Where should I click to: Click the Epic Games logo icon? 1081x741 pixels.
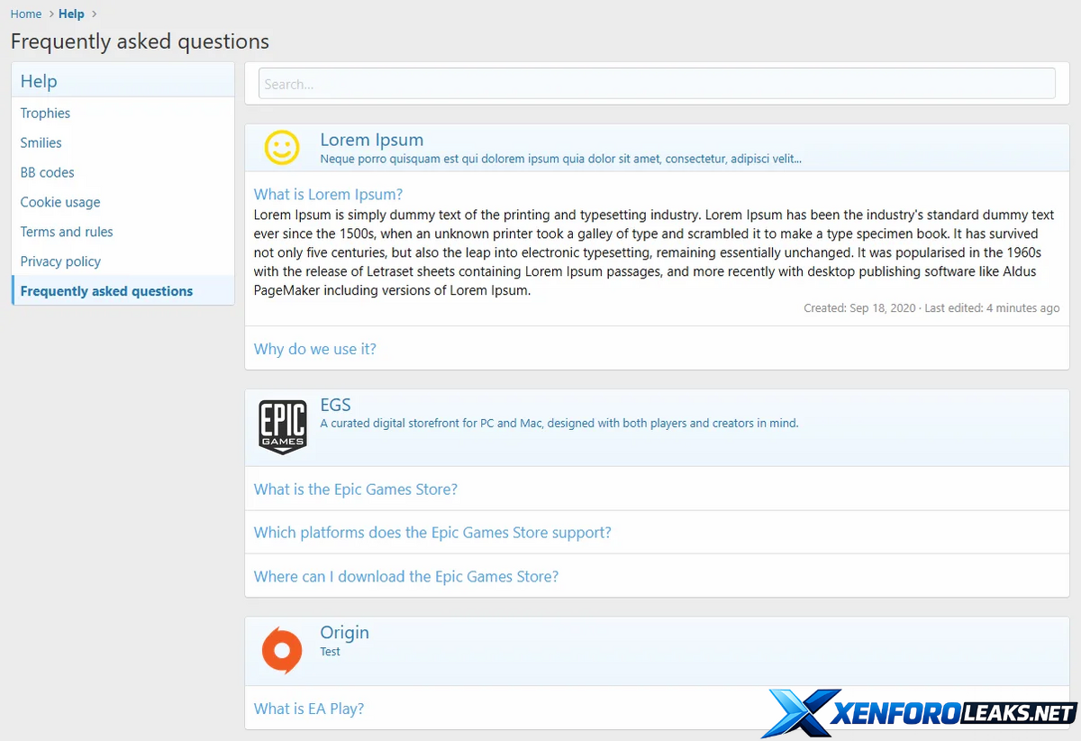pos(283,427)
